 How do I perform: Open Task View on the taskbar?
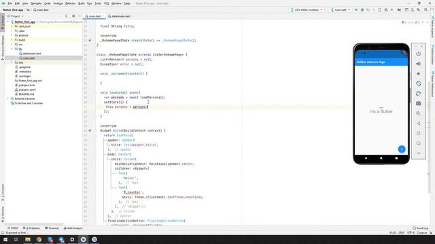16,239
